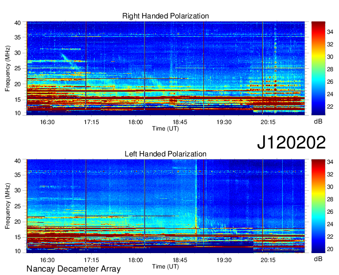Click the 35 MHz tick of Left Handed plot
This screenshot has width=339, height=275.
coord(17,175)
